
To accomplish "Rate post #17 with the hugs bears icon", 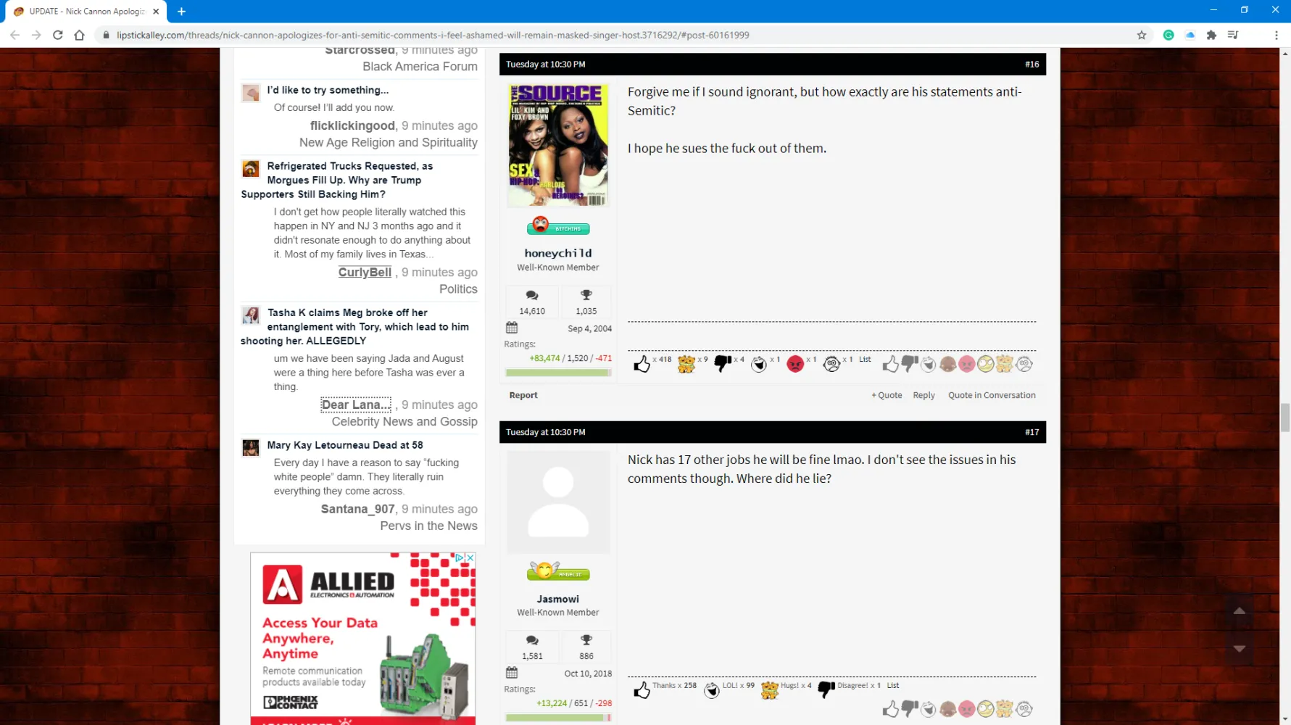I will (1004, 709).
